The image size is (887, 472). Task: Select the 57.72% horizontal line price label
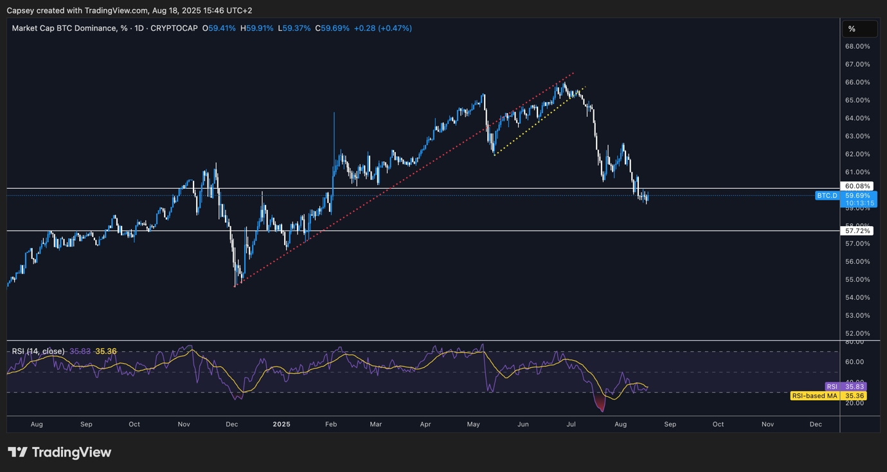[x=858, y=231]
